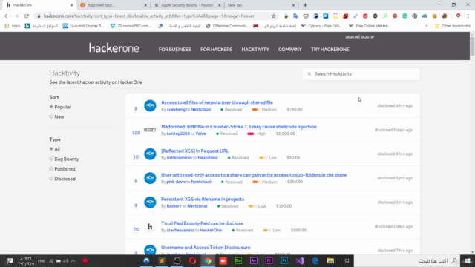Visit hacker xuesheng's profile
The width and height of the screenshot is (475, 267).
pyautogui.click(x=176, y=109)
